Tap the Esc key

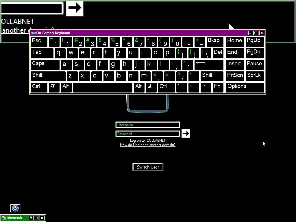[39, 42]
